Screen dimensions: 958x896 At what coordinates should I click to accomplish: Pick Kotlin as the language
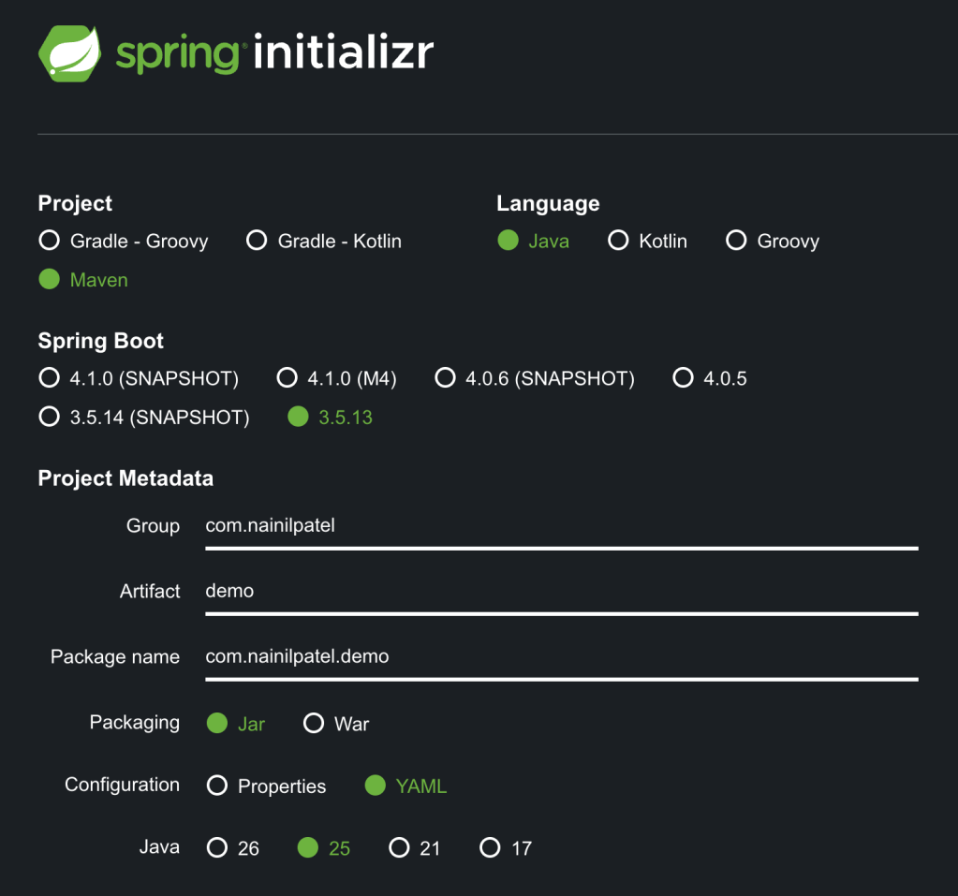click(x=618, y=241)
